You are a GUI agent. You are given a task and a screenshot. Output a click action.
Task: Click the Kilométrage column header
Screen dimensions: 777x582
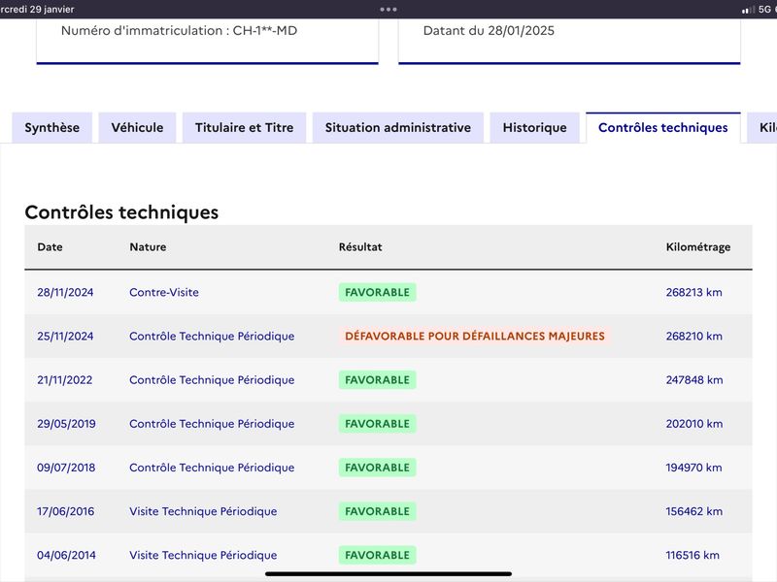pos(698,247)
